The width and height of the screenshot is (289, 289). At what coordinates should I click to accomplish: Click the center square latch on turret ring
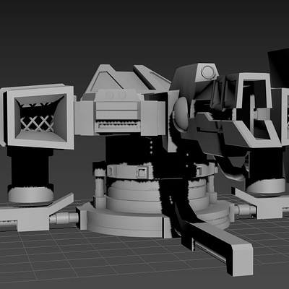tap(142, 172)
